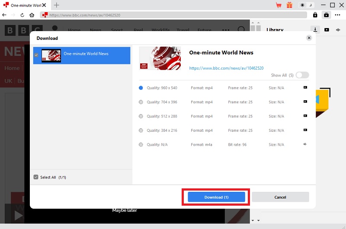This screenshot has width=346, height=229.
Task: Click UK in the BBC News sidebar
Action: pos(8,81)
